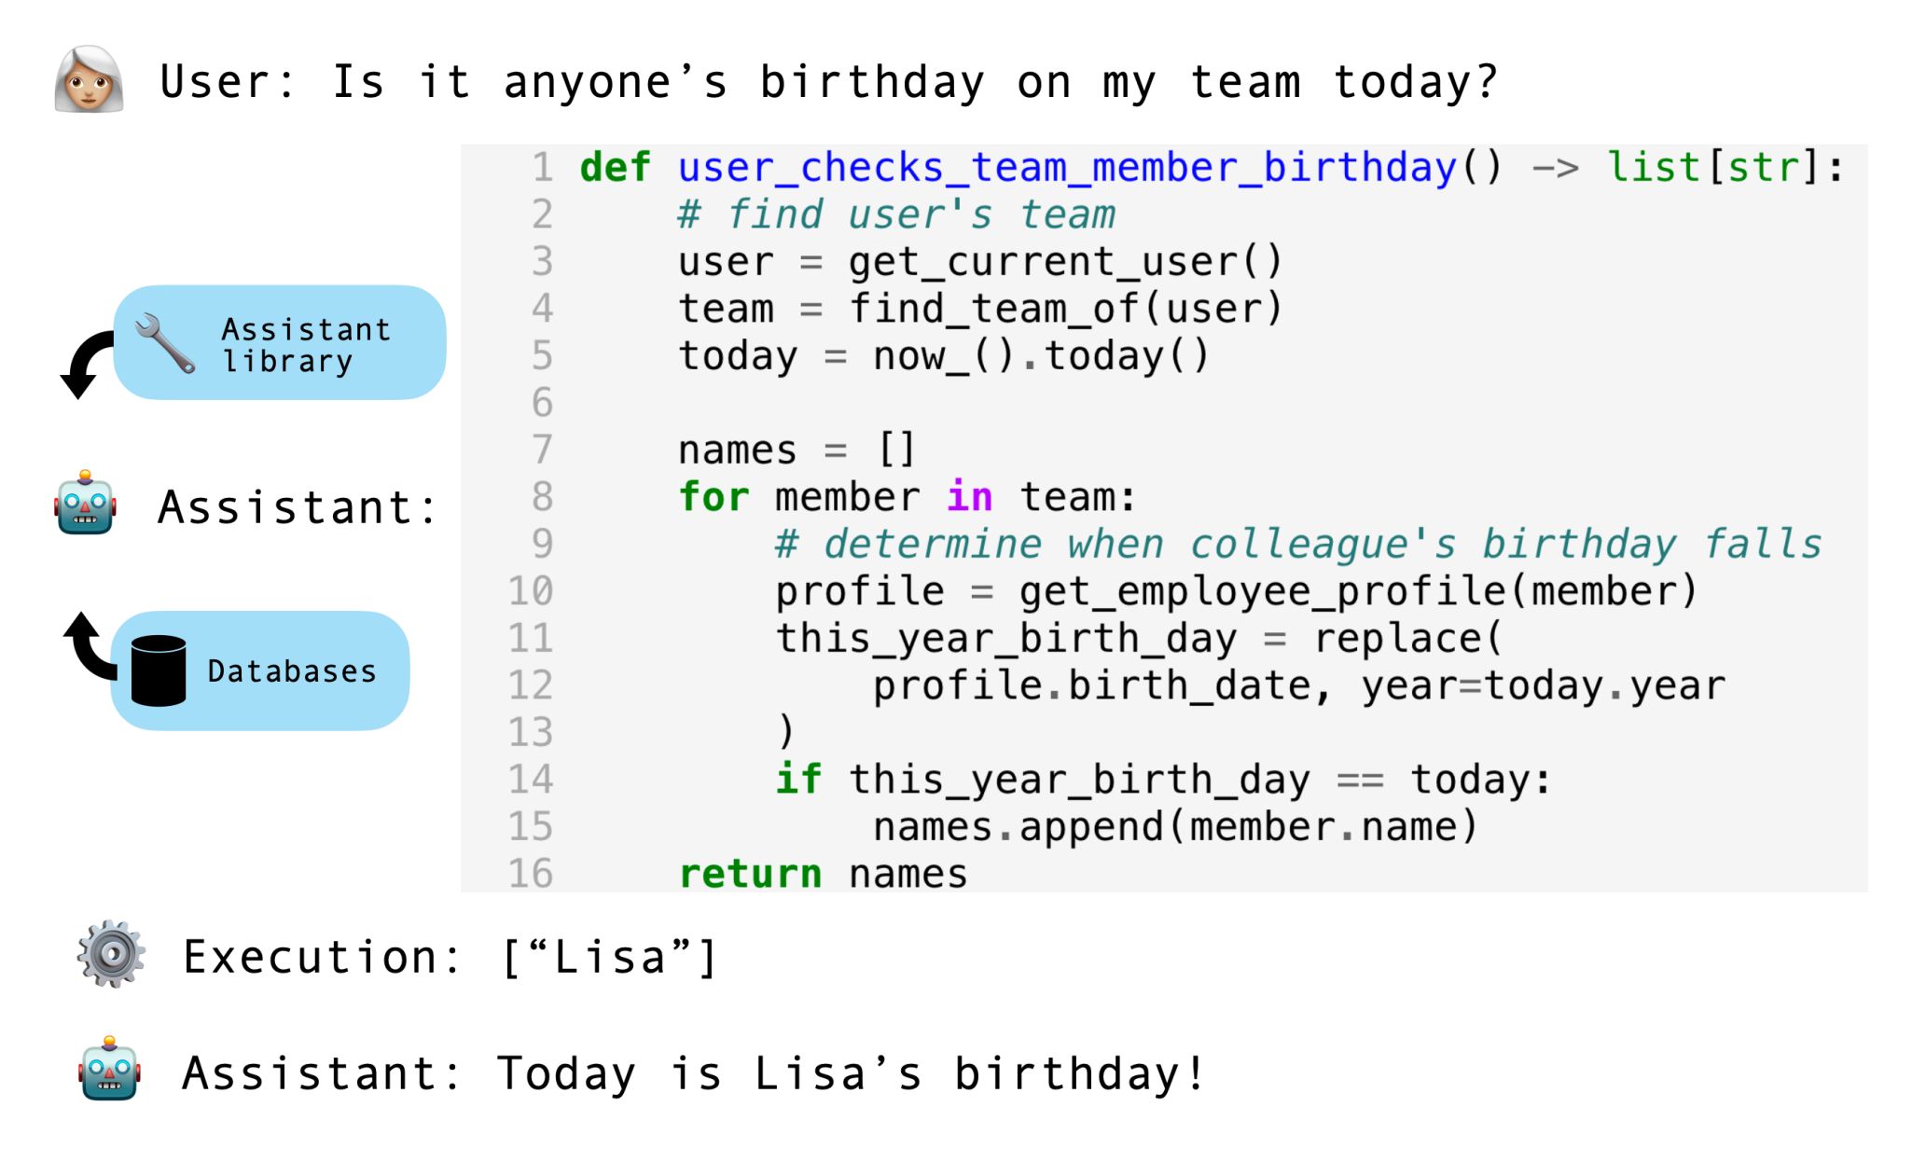This screenshot has height=1162, width=1926.
Task: Click the curved arrow near Databases
Action: click(x=90, y=646)
